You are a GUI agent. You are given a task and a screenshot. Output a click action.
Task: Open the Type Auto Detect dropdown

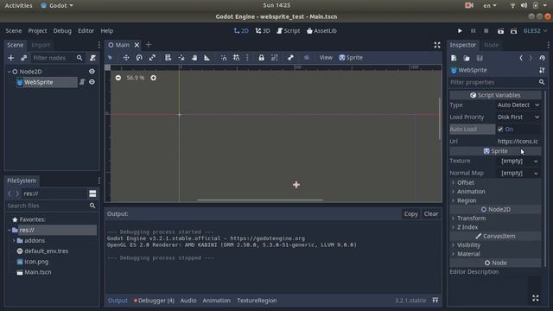(518, 105)
